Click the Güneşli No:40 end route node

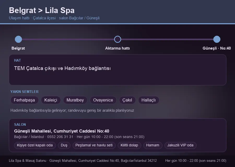click(x=217, y=39)
